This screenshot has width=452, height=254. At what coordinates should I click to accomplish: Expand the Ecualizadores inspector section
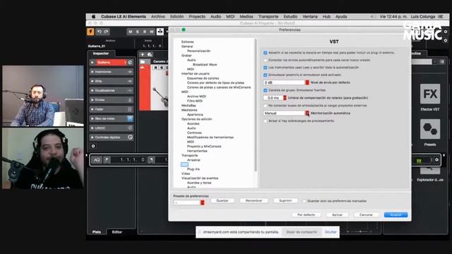[93, 90]
